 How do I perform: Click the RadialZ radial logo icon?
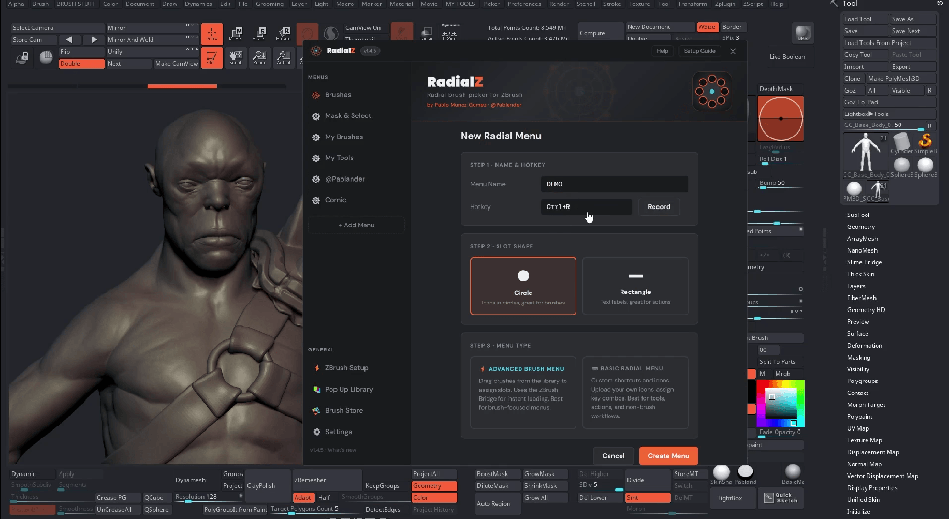coord(712,91)
